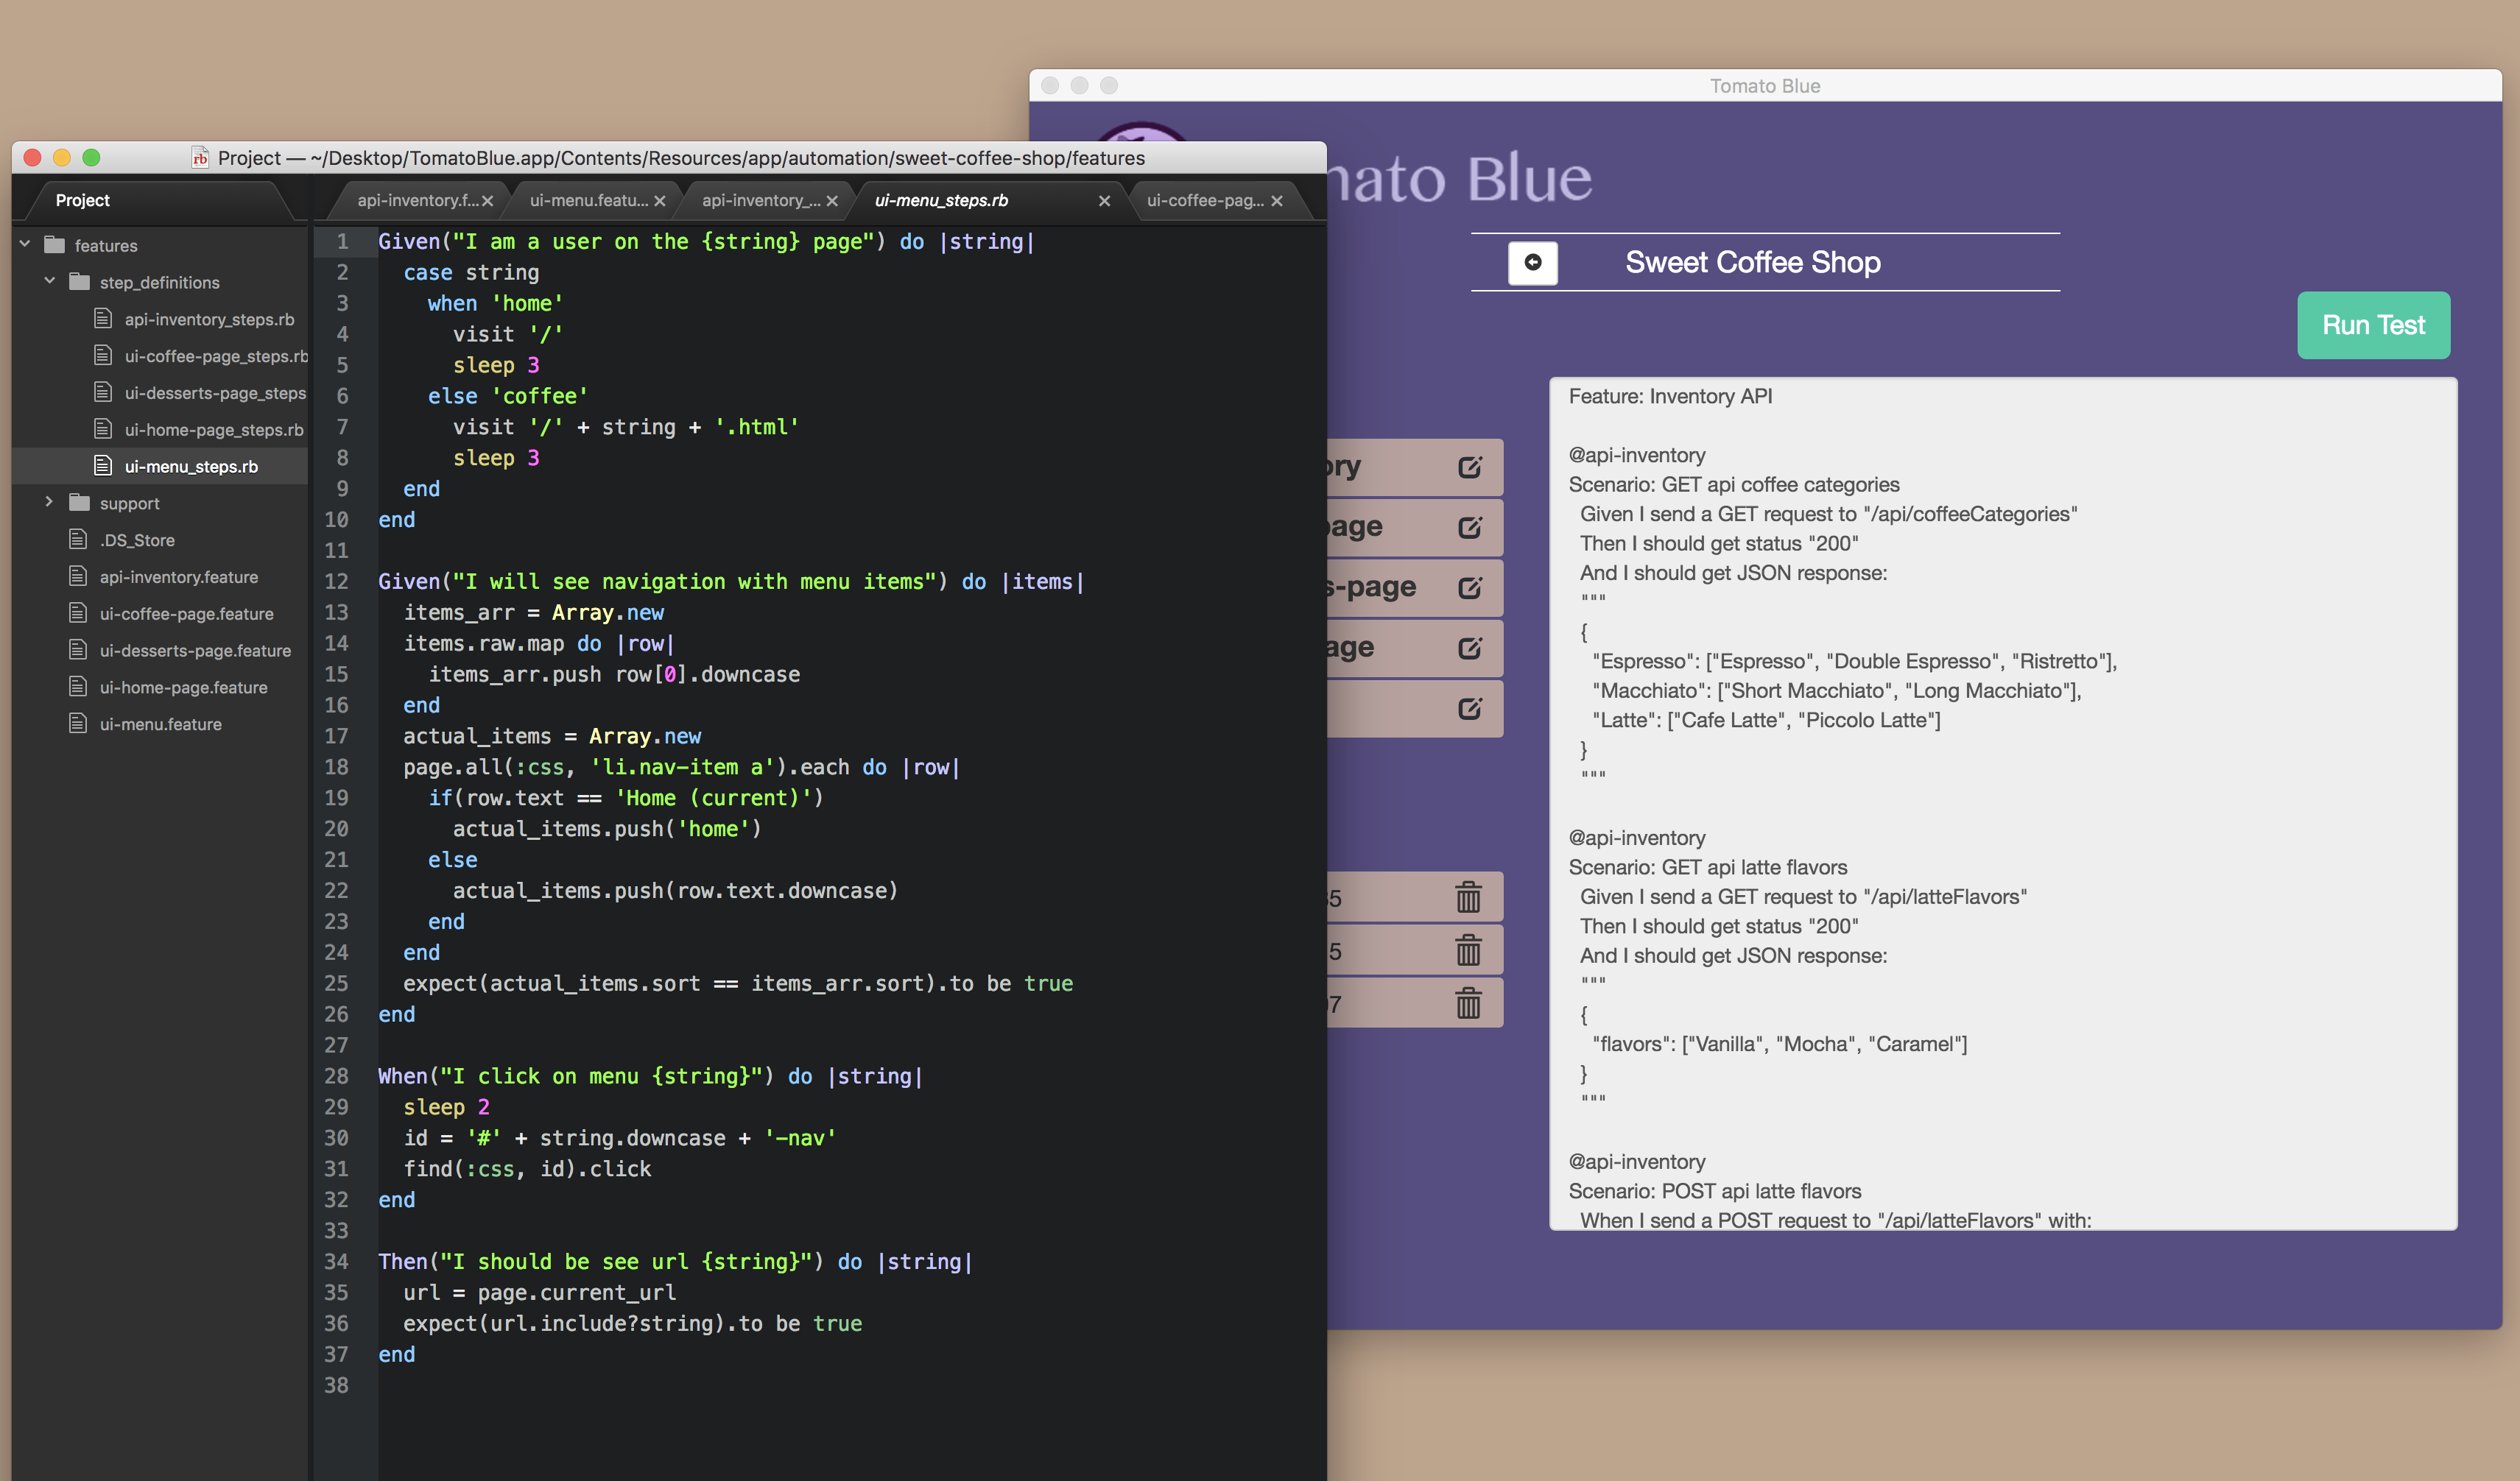This screenshot has width=2520, height=1481.
Task: Open ui-coffee-page.feature file
Action: point(186,614)
